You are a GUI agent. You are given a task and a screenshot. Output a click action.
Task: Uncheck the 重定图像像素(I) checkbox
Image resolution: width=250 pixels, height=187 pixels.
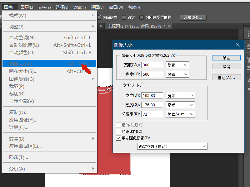[x=118, y=138]
